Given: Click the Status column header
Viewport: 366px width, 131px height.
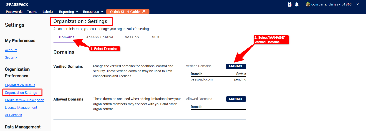Looking at the screenshot, I should click(241, 74).
